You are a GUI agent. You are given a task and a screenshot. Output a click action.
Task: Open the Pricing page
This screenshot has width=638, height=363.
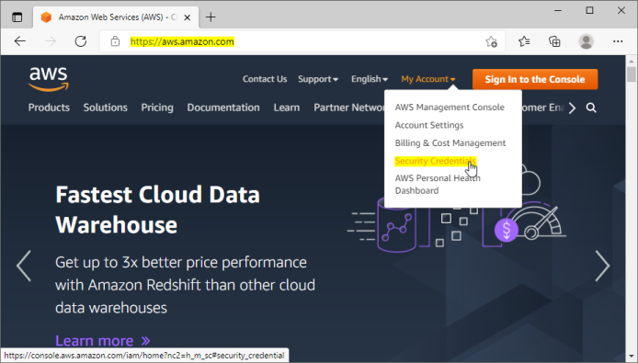[157, 108]
